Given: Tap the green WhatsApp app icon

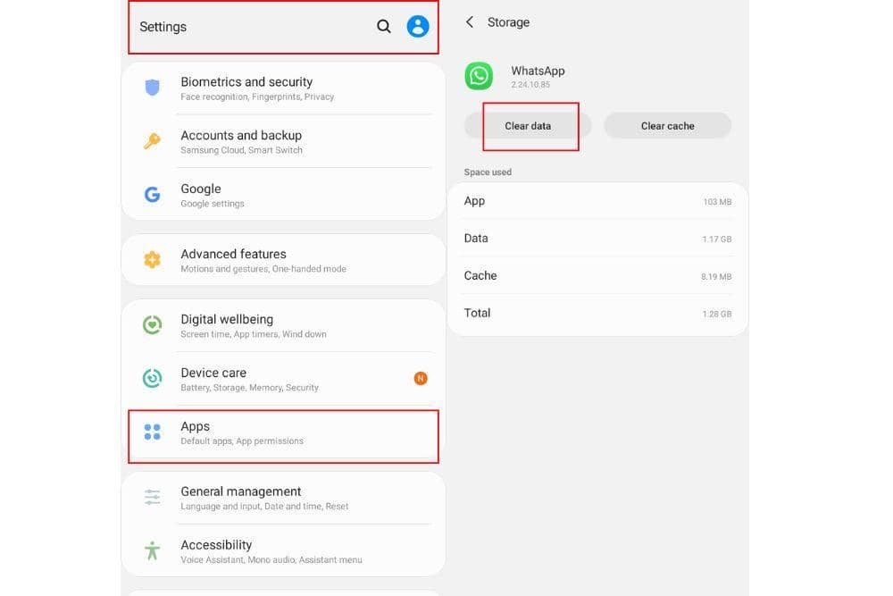Looking at the screenshot, I should (x=480, y=76).
